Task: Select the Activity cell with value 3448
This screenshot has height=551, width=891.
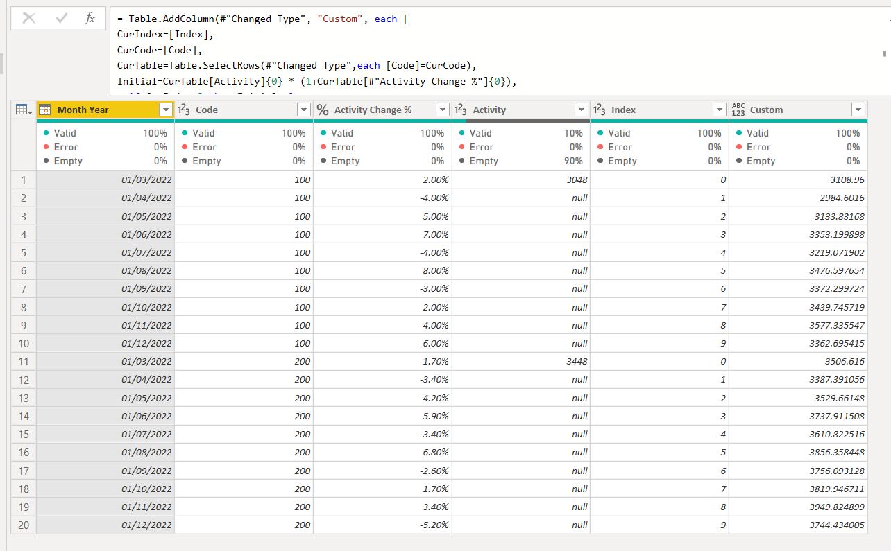Action: click(x=521, y=361)
